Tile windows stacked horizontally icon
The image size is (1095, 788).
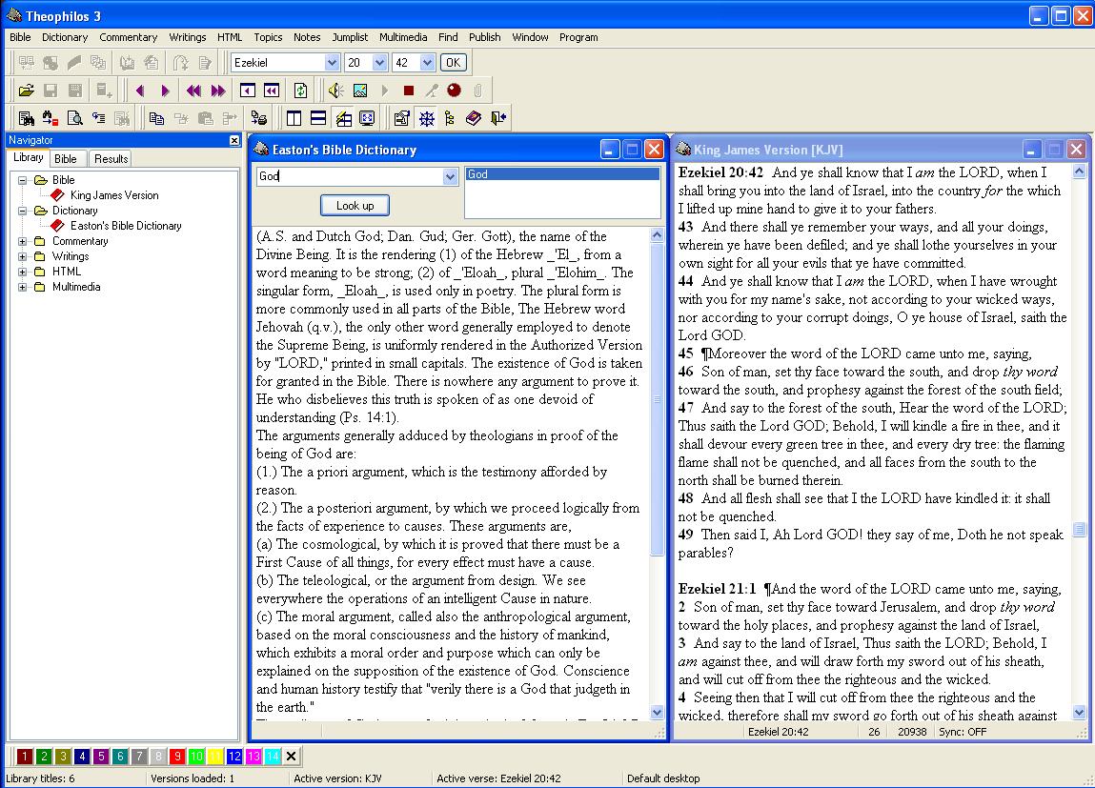(318, 118)
